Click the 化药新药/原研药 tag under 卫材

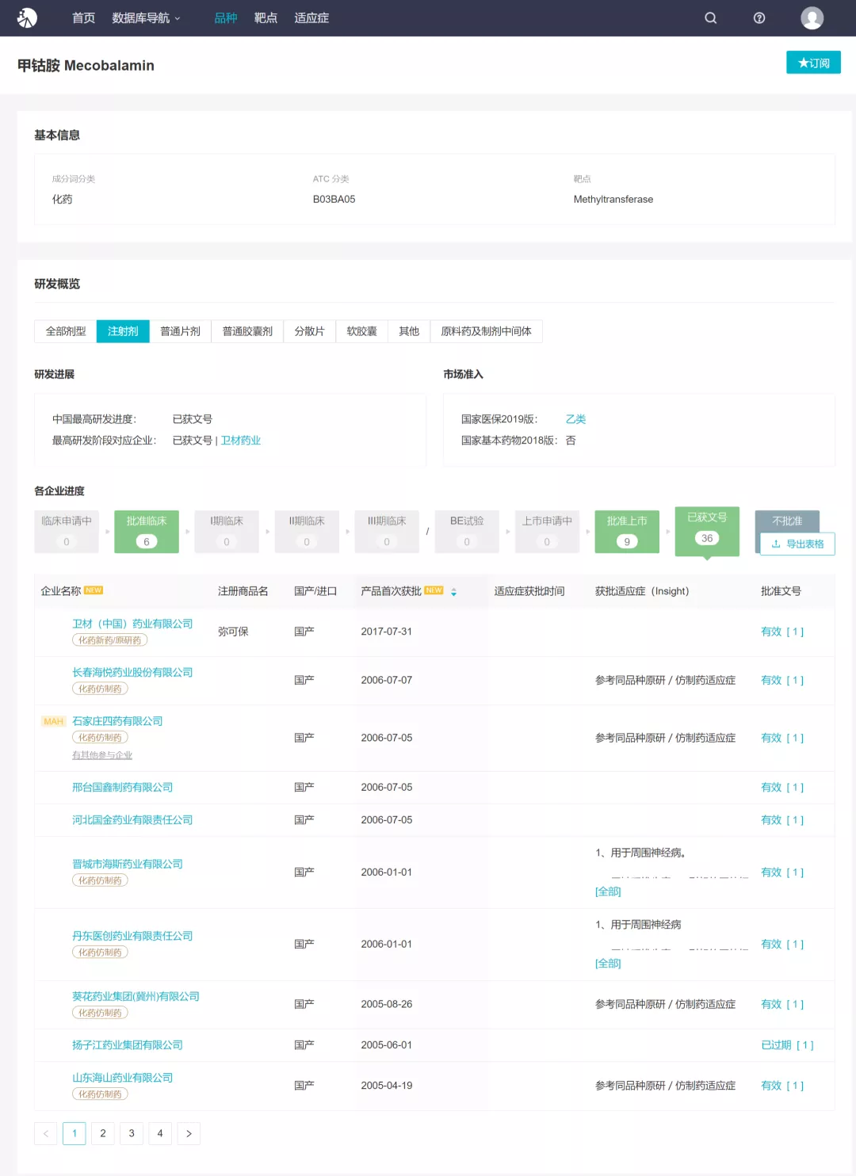(109, 640)
